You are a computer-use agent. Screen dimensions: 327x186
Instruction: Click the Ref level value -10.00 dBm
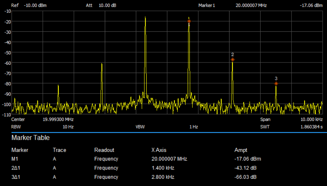click(35, 6)
